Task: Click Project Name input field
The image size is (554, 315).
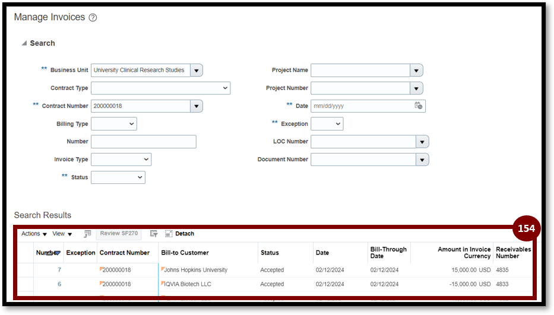Action: [360, 70]
